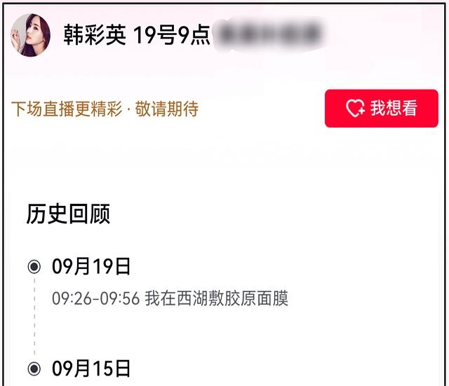
Task: Select the 09月19日 timeline bullet marker
Action: coord(34,267)
